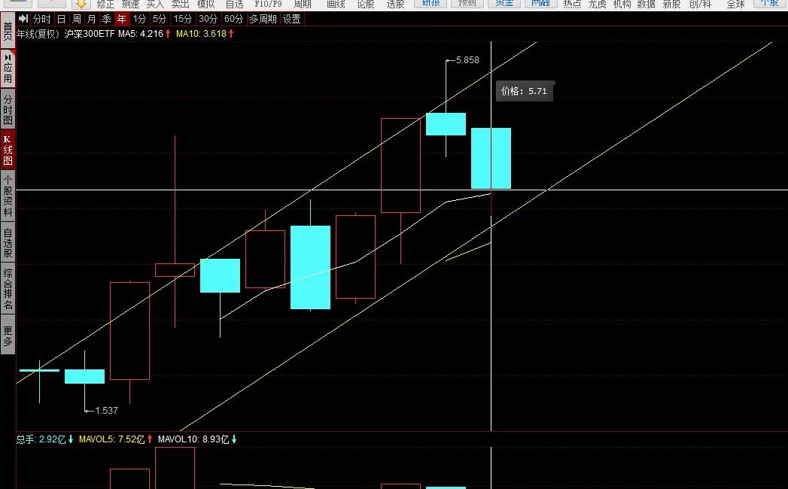Image resolution: width=788 pixels, height=489 pixels.
Task: Click the 总手: 2.92亿 volume label
Action: (41, 439)
